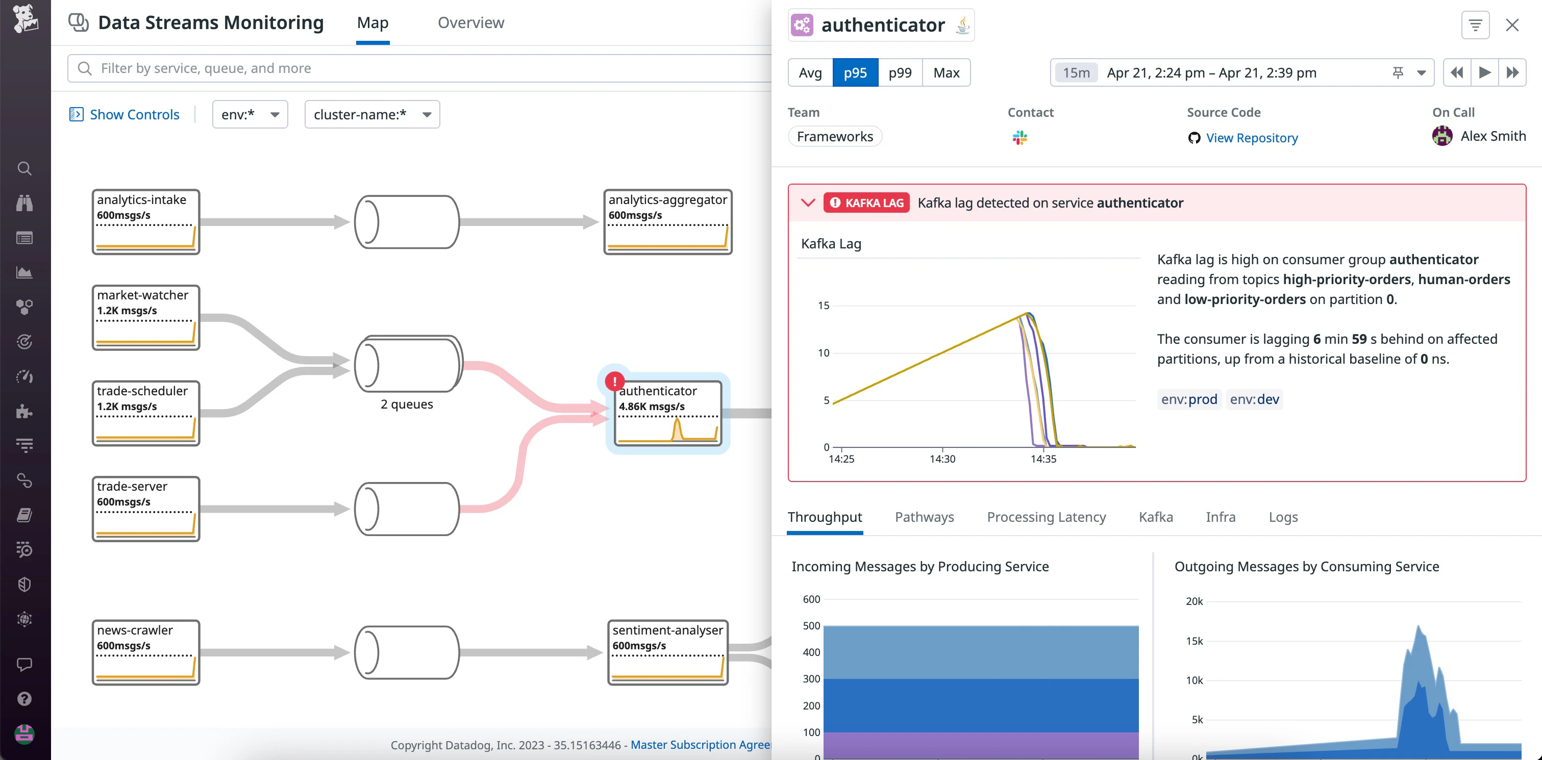Open the time range dropdown arrow
1542x760 pixels.
(x=1421, y=73)
